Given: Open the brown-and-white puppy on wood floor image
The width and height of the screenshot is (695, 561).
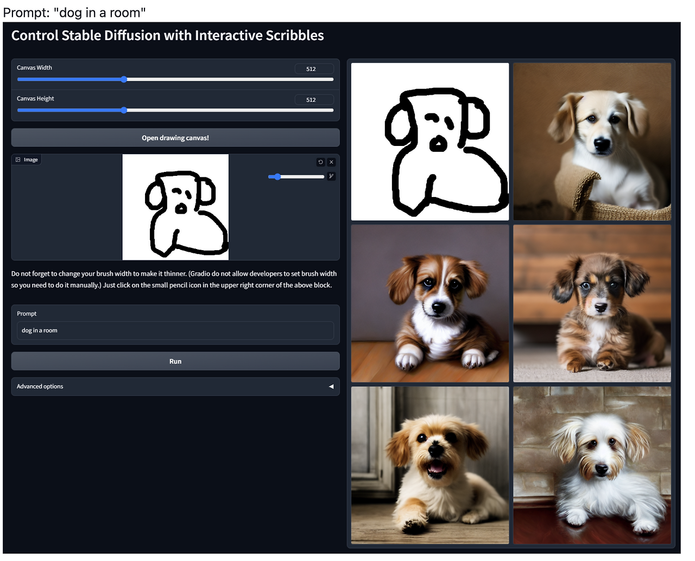Looking at the screenshot, I should coord(430,304).
